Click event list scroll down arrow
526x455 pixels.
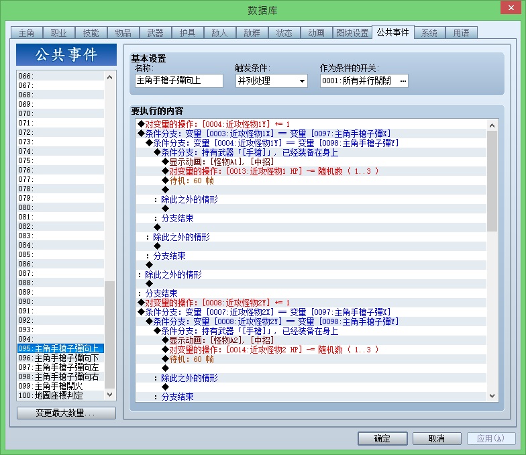[109, 395]
